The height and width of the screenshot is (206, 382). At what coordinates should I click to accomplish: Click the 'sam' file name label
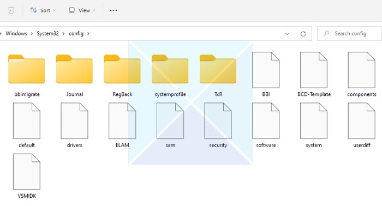click(170, 145)
